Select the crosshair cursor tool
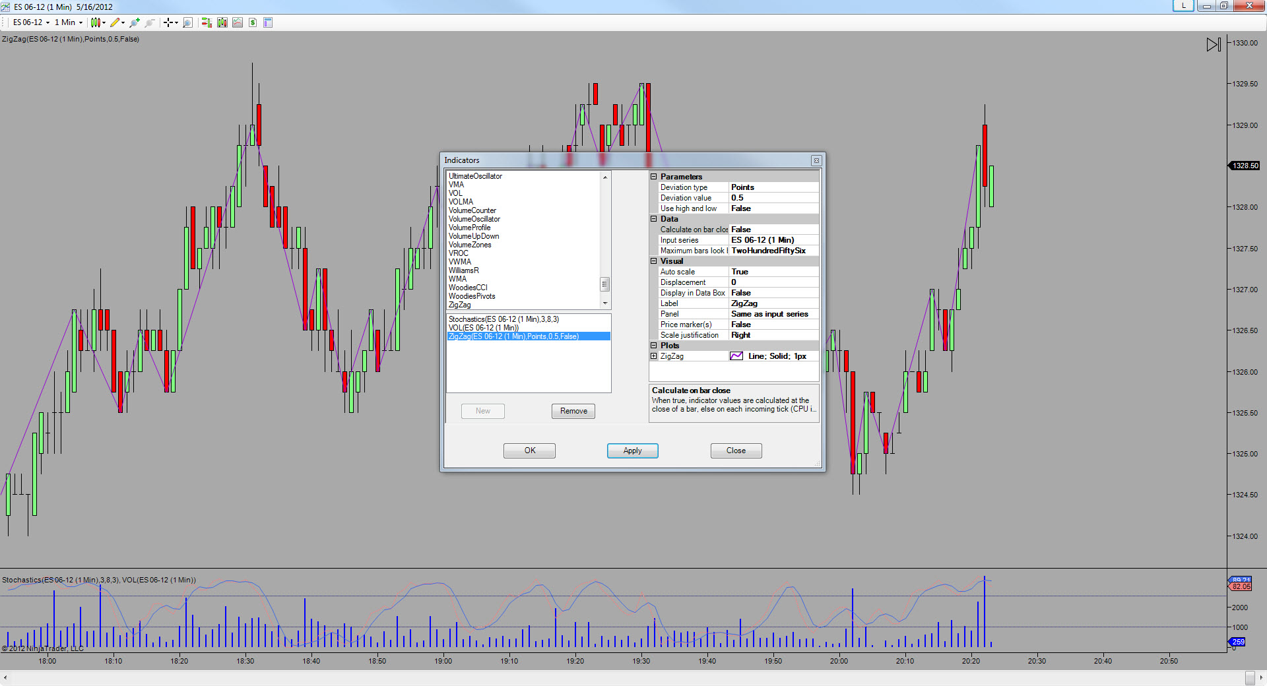The width and height of the screenshot is (1267, 686). 170,22
